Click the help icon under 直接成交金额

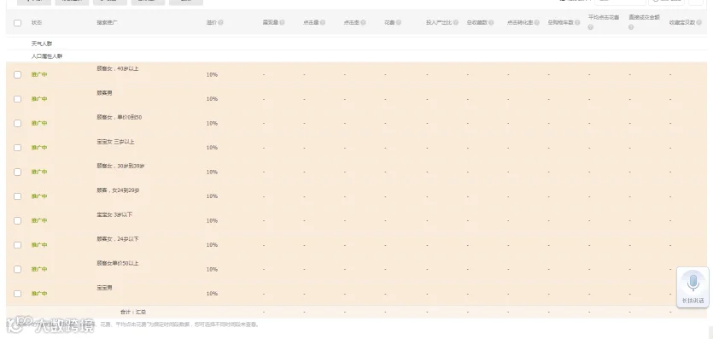click(x=631, y=27)
